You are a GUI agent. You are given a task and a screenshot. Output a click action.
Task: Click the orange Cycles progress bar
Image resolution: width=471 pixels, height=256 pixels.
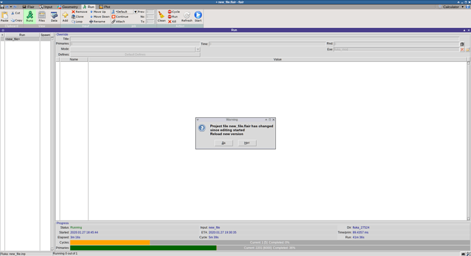[110, 242]
